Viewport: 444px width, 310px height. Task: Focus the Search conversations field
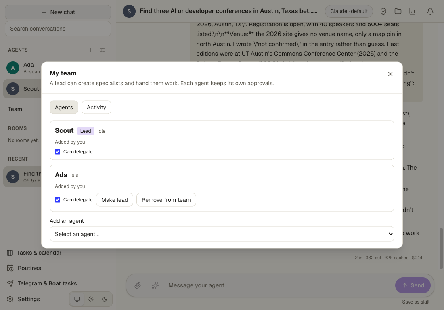[58, 29]
